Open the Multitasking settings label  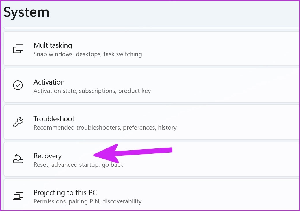[x=53, y=45]
